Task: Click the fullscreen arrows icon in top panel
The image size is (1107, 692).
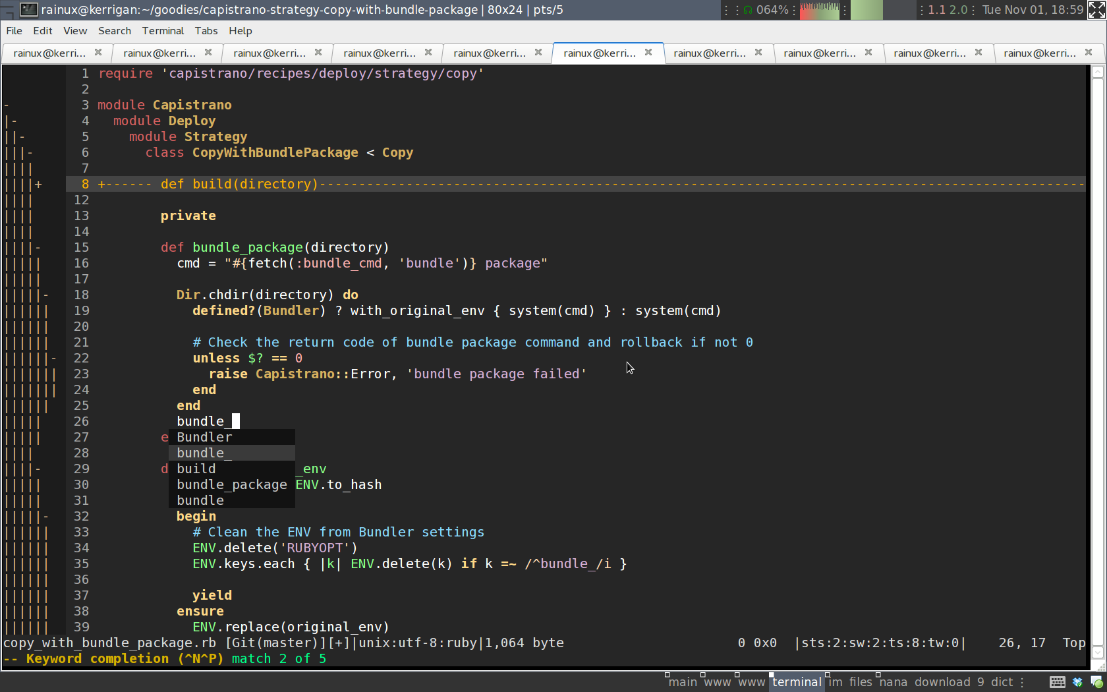Action: pos(1097,10)
